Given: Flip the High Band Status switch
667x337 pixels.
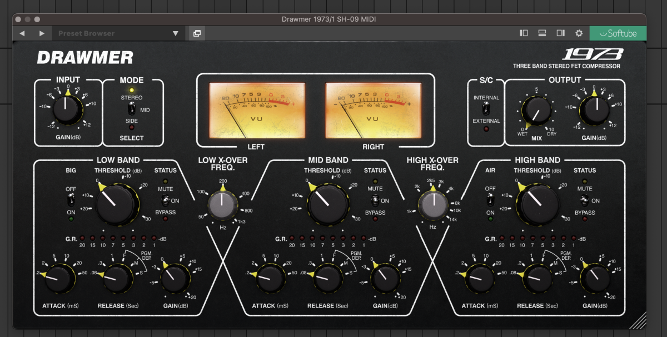Looking at the screenshot, I should coord(585,200).
